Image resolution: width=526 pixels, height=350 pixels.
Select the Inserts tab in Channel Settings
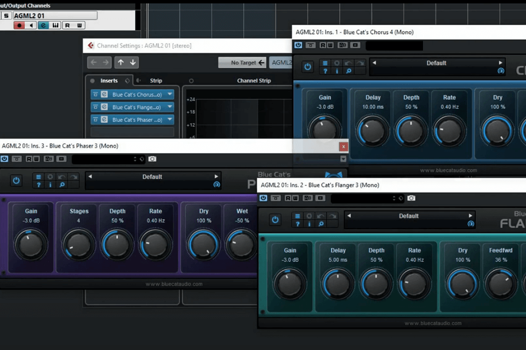(108, 81)
